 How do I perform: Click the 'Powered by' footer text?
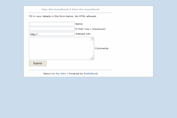(76, 74)
